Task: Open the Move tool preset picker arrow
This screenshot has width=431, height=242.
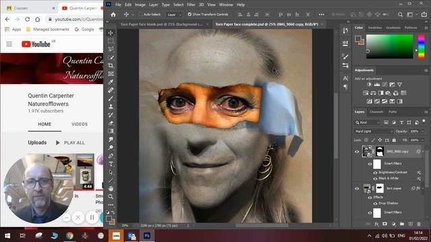Action: point(133,15)
